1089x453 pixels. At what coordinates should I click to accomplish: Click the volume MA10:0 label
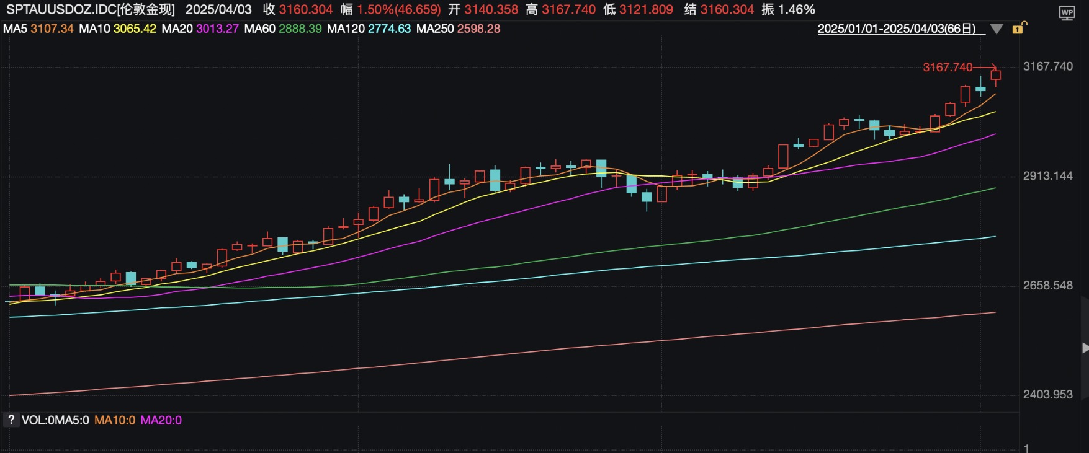pos(115,420)
